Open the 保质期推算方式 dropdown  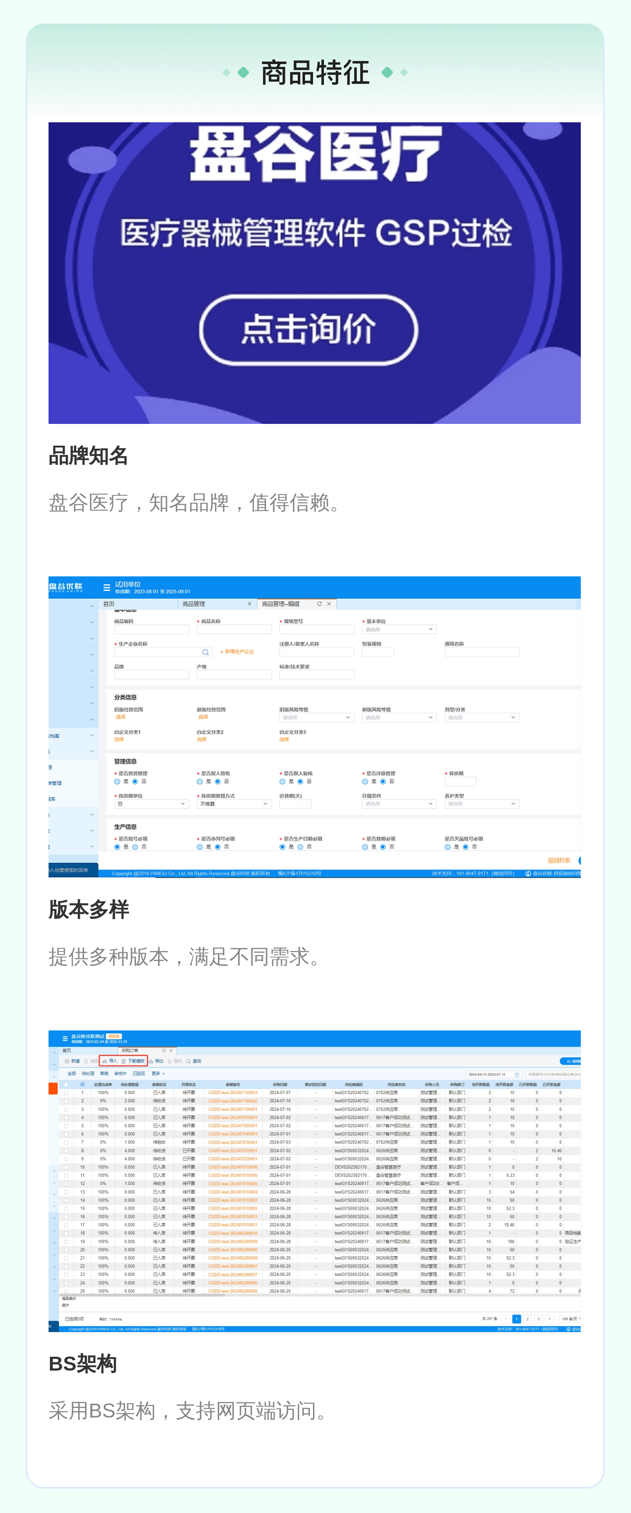point(234,804)
